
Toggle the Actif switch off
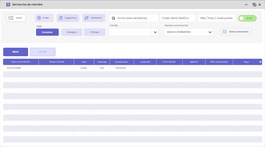tap(247, 18)
